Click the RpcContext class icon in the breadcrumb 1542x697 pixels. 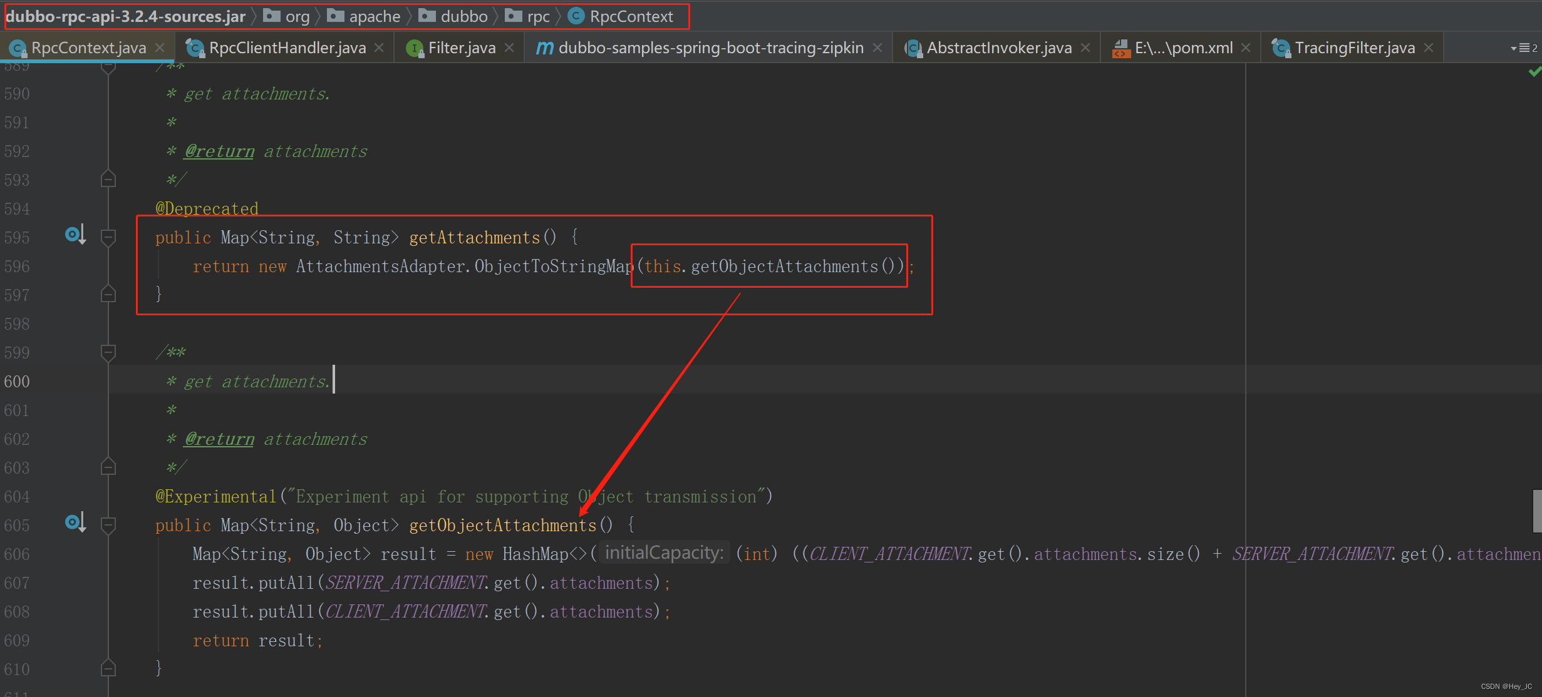pos(576,16)
